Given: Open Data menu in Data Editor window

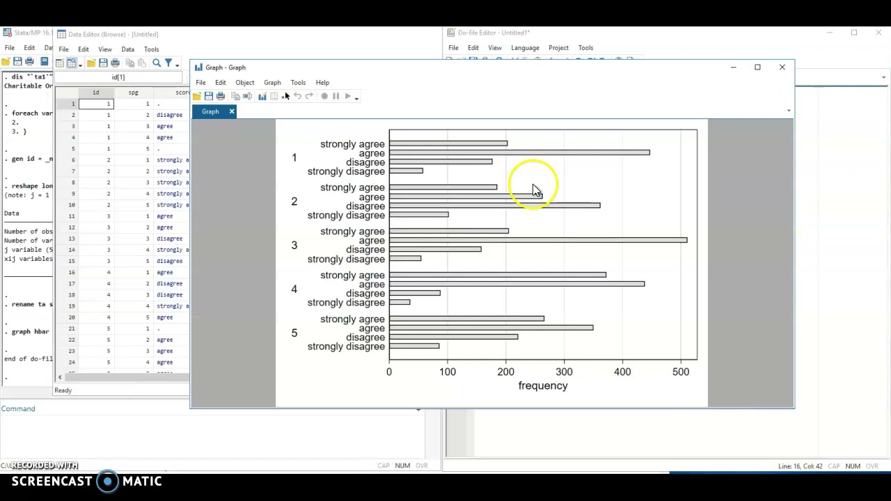Looking at the screenshot, I should pyautogui.click(x=128, y=49).
